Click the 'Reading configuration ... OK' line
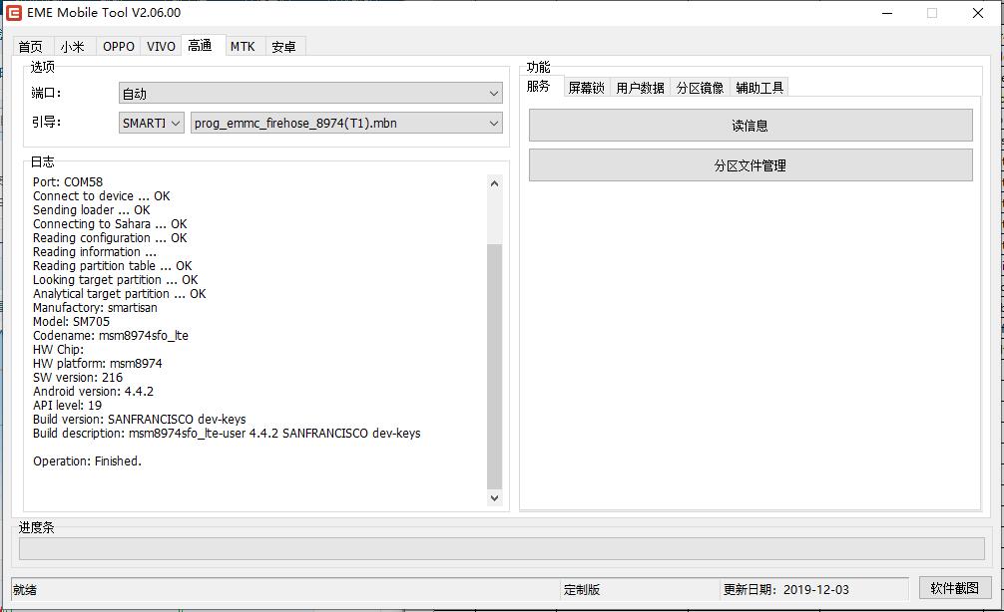The width and height of the screenshot is (1004, 612). click(110, 238)
